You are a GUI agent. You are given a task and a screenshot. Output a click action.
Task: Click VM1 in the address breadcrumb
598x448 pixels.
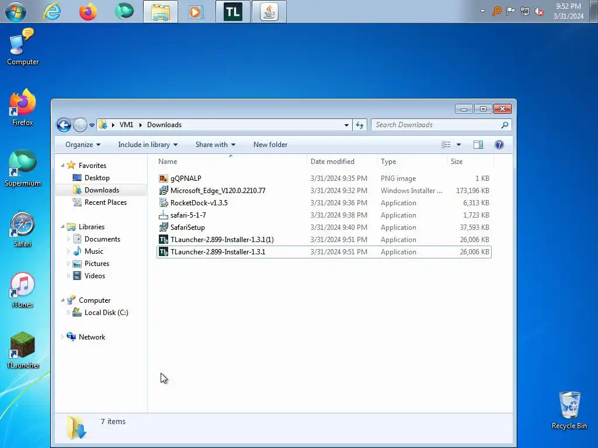coord(126,125)
